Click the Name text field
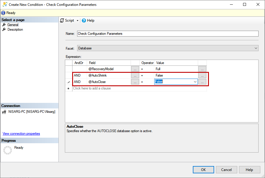The height and width of the screenshot is (178, 265). 168,34
